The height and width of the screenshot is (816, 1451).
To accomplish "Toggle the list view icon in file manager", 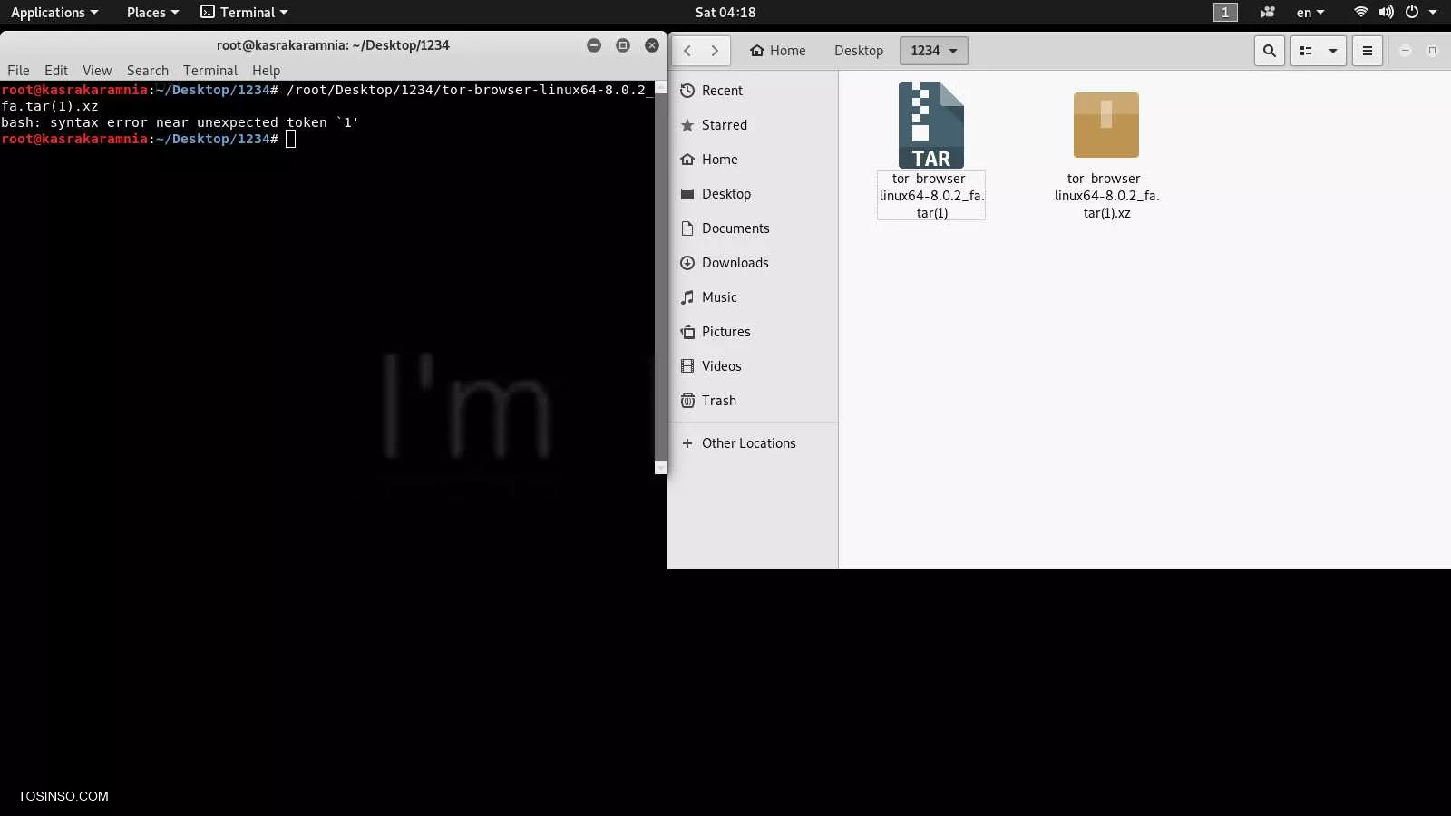I will (1306, 51).
